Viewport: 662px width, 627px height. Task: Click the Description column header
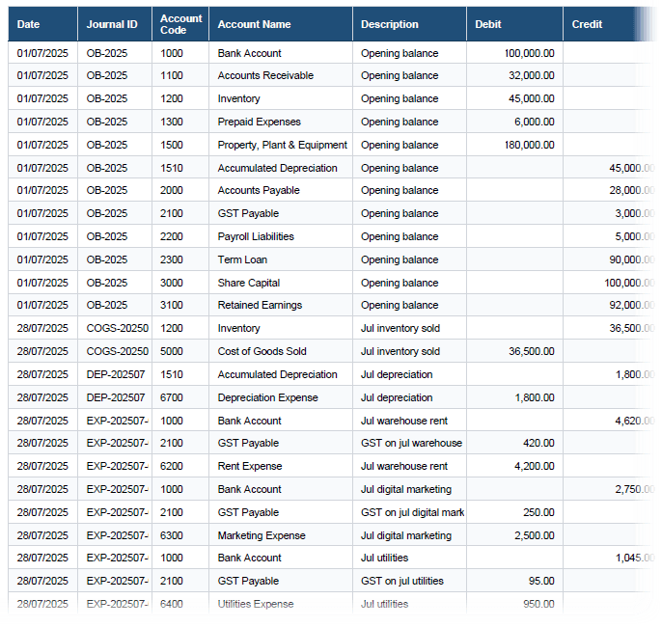[x=409, y=24]
